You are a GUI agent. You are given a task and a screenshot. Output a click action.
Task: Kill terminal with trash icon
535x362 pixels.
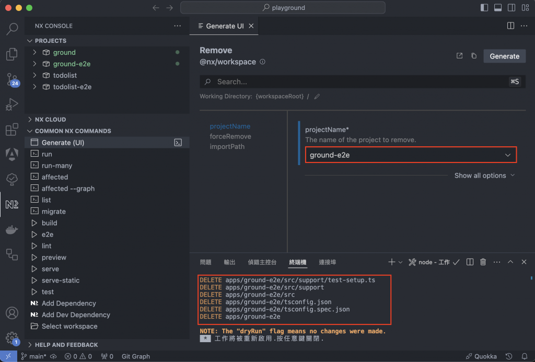point(483,262)
